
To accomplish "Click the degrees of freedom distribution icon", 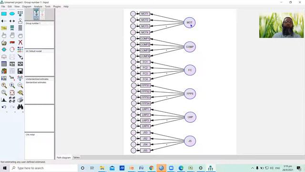I will point(4,100).
